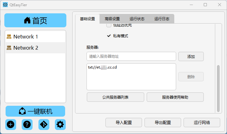Open the 公共服务器列表 public server list
The height and width of the screenshot is (134, 227).
115,97
